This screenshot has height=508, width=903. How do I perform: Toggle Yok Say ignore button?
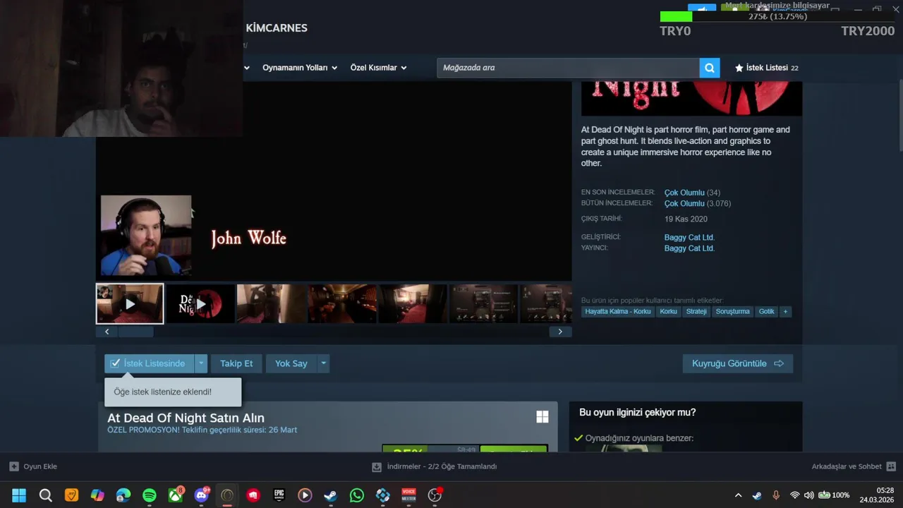291,363
